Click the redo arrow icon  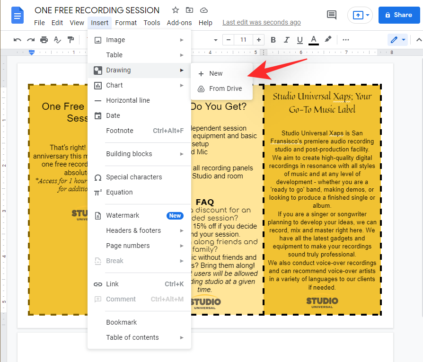tap(31, 40)
